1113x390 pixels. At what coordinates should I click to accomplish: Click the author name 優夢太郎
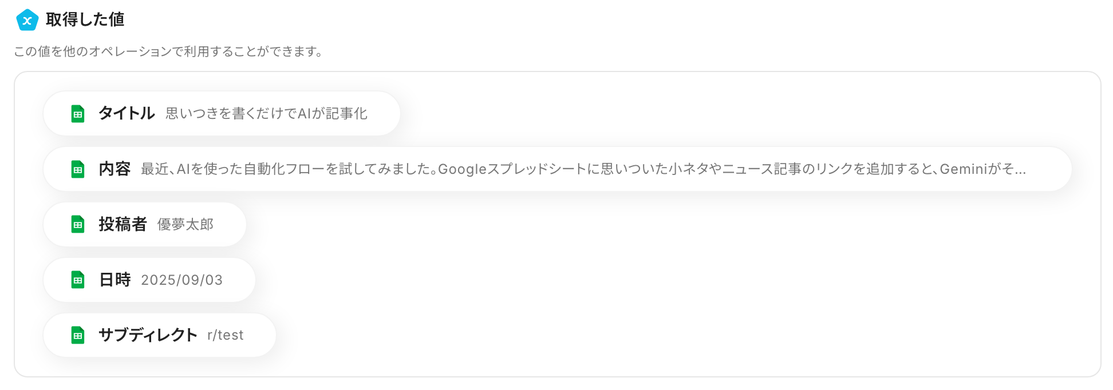[x=185, y=224]
